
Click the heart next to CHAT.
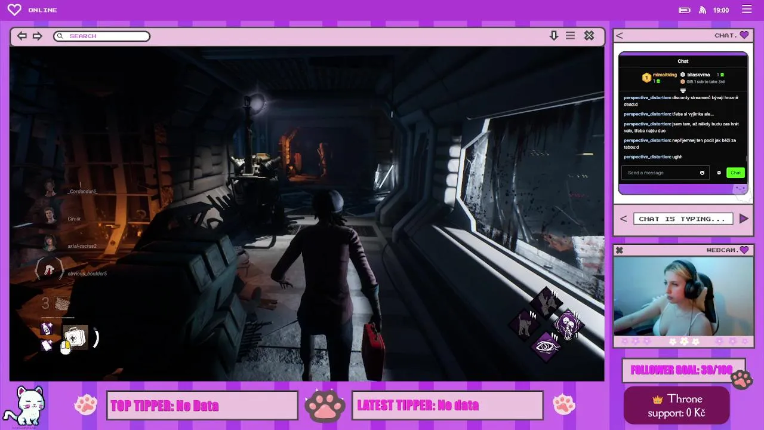(744, 35)
